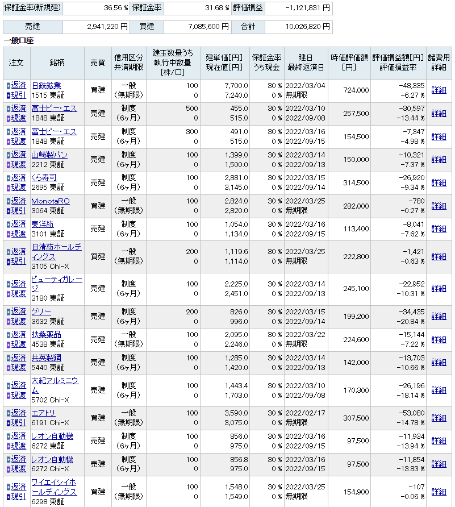Select 現引 text link for ワイエイシイホールディングス
Viewport: 455px width, 507px height.
tap(19, 497)
